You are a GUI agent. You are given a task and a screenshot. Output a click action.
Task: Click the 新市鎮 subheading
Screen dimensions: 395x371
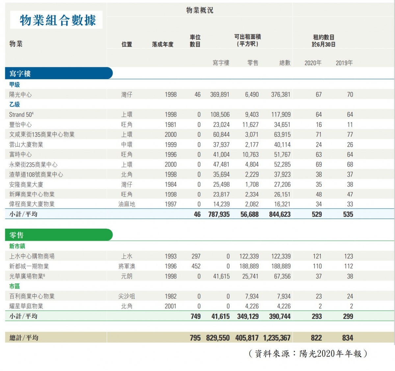17,246
